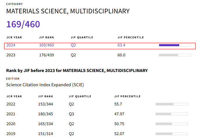Click the 153/344 JIF rank value
Viewport: 213px width, 140px height.
(45, 104)
